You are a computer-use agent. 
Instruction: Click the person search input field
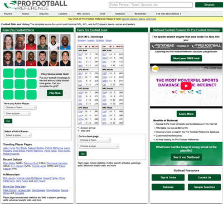[151, 5]
